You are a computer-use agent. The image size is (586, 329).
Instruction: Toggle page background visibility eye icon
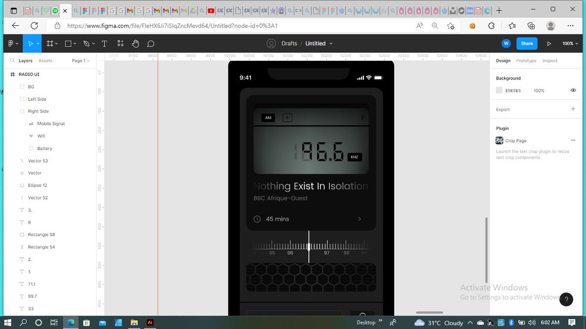(x=573, y=90)
